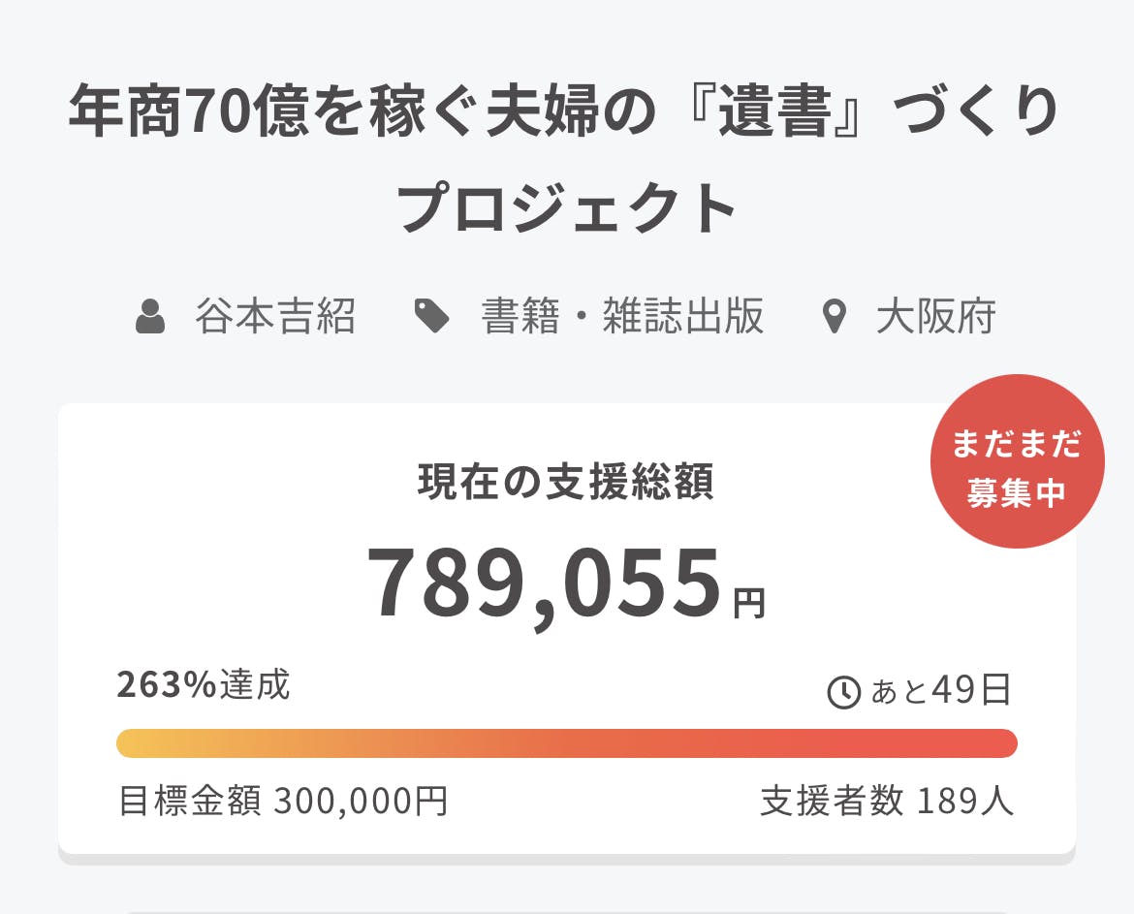Click the clock icon beside あと49日
The image size is (1134, 914).
point(843,692)
